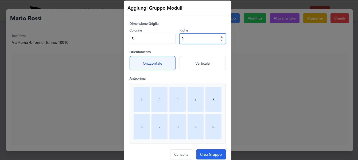358x160 pixels.
Task: Open the Modifica action
Action: (255, 18)
